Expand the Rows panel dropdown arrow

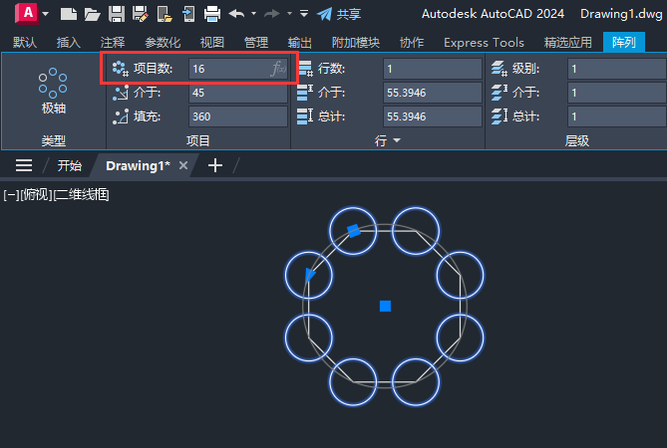click(x=397, y=140)
